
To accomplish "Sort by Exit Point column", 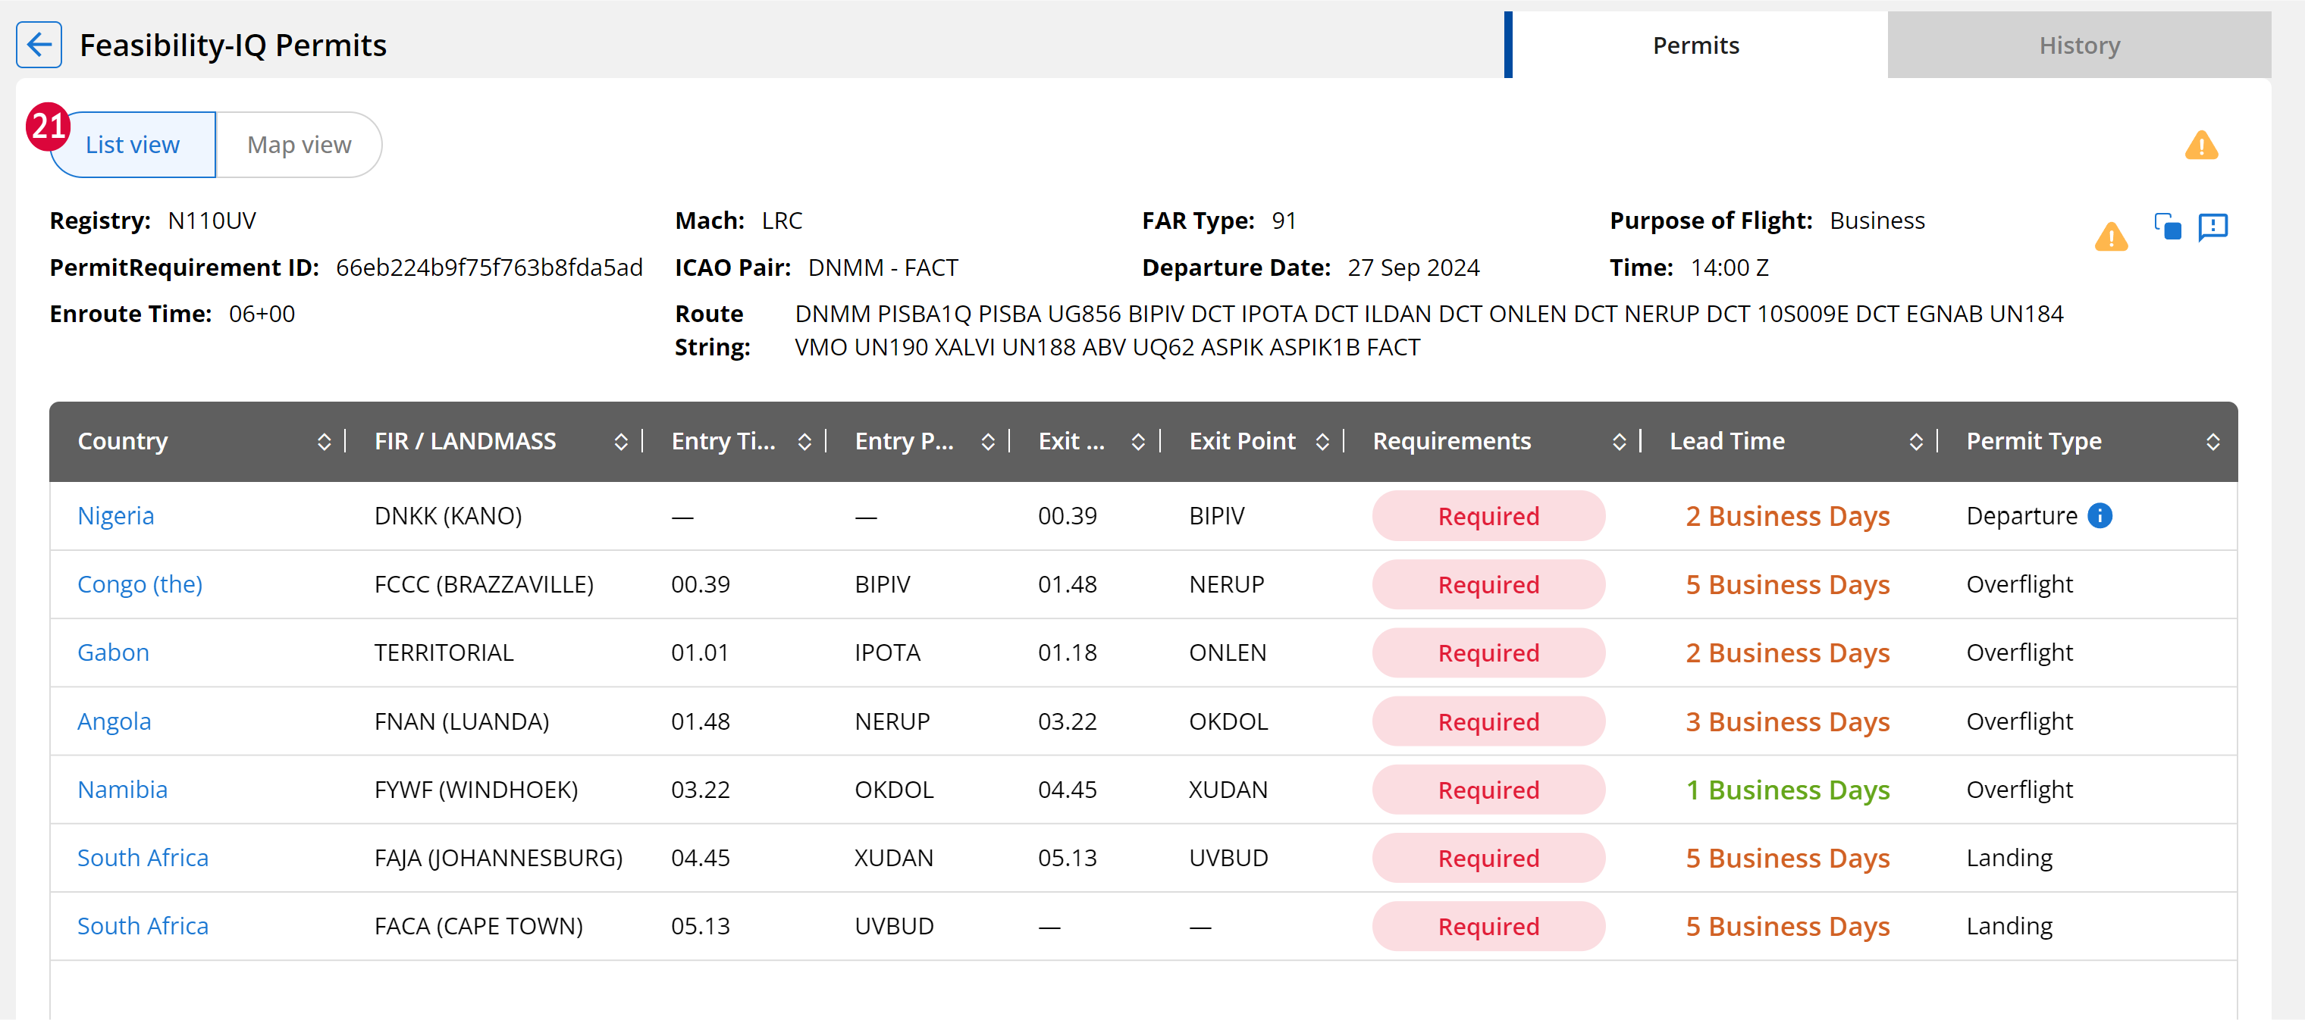I will (1322, 442).
